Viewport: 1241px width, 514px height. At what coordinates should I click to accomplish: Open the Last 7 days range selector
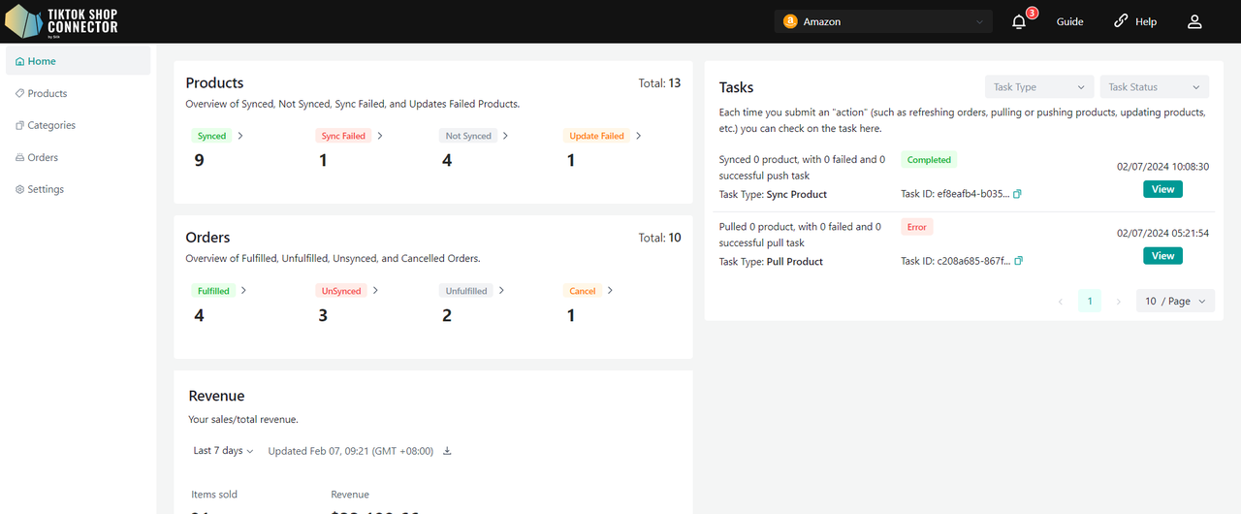[x=223, y=451]
